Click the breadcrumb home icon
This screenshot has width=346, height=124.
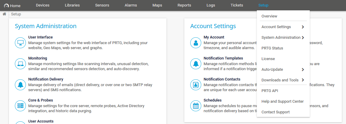tap(4, 14)
